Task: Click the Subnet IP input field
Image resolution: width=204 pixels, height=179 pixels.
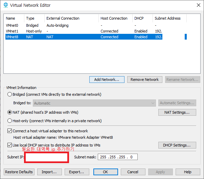Action: [x=46, y=157]
